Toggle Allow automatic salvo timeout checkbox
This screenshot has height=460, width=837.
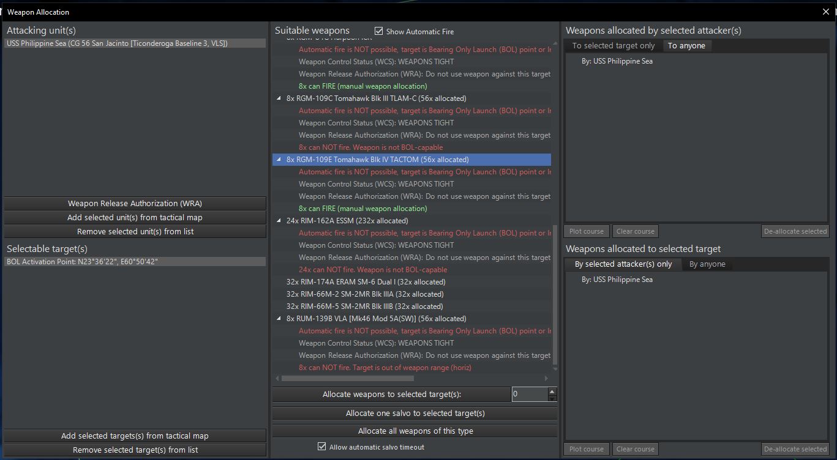tap(321, 447)
